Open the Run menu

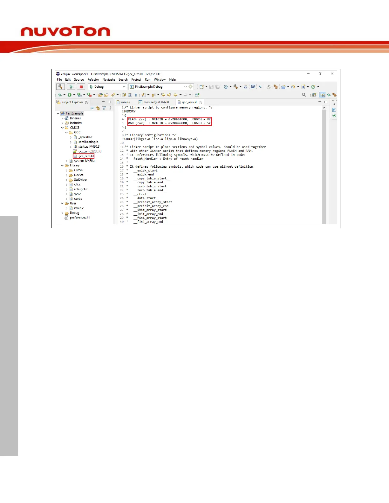[147, 80]
